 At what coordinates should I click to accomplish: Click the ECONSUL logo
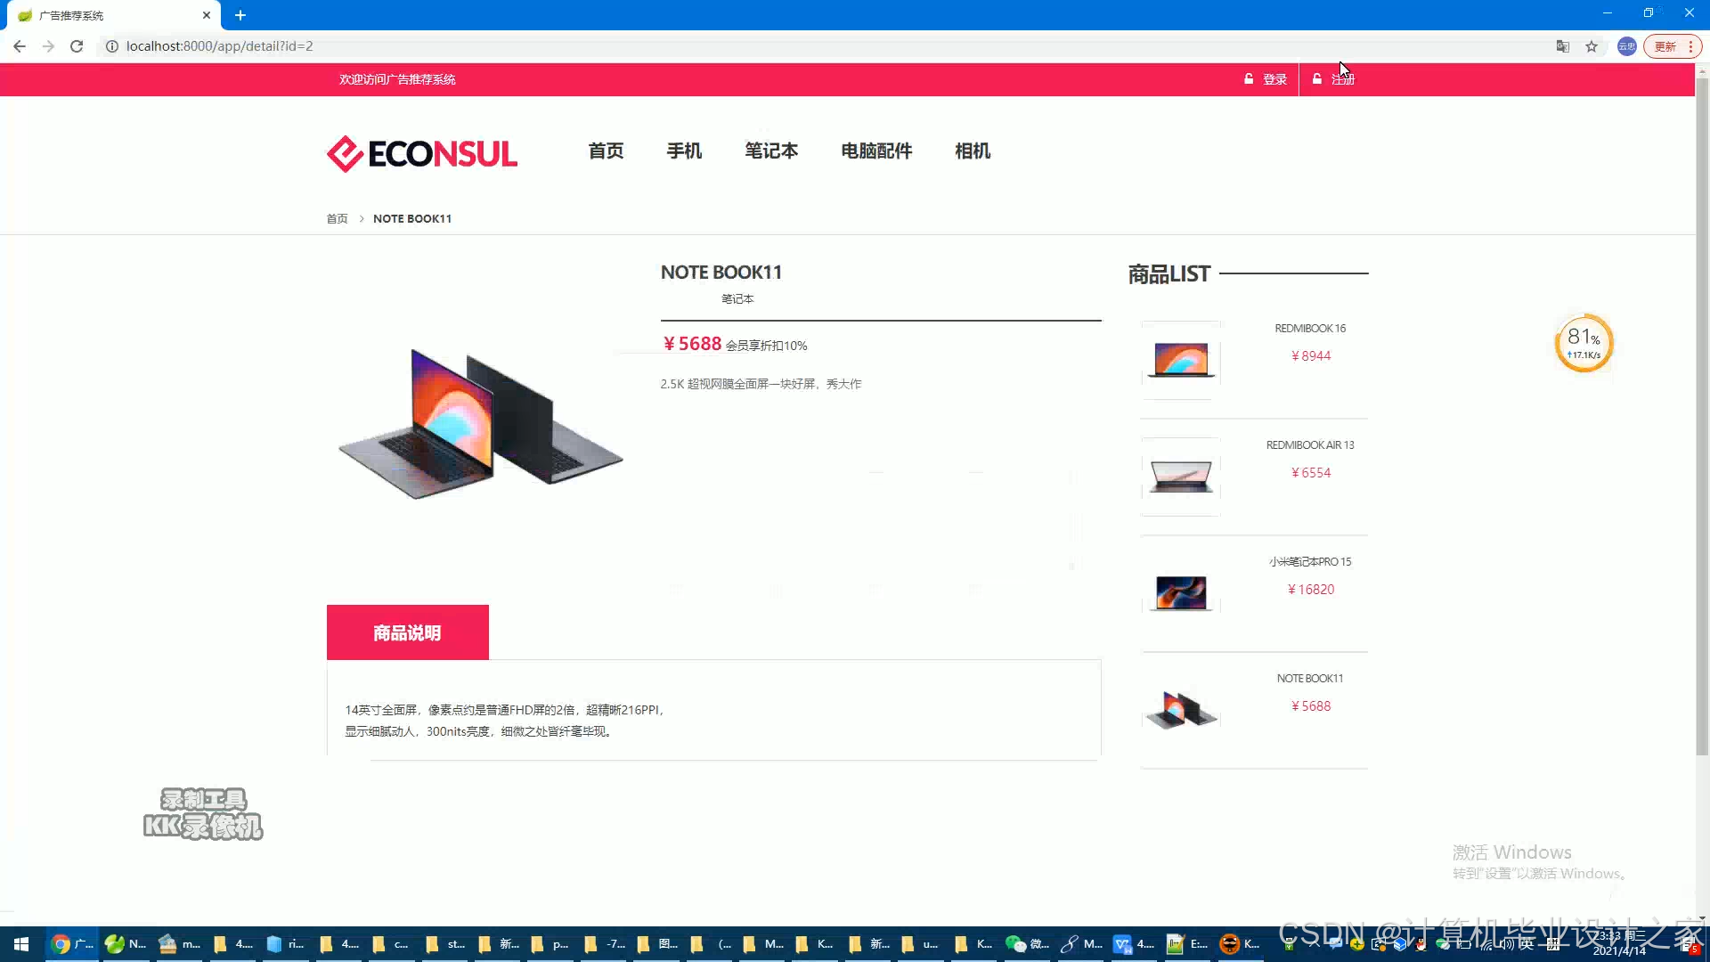click(421, 153)
